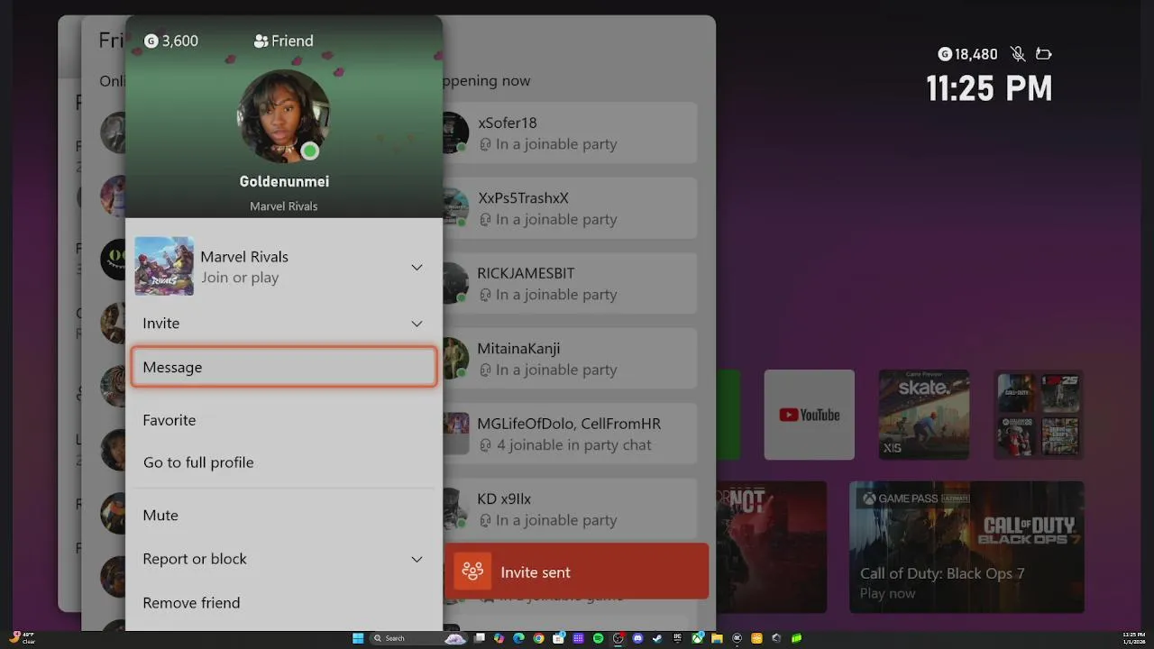
Task: Open XxPs5TrashxX's joinable party entry
Action: (570, 207)
